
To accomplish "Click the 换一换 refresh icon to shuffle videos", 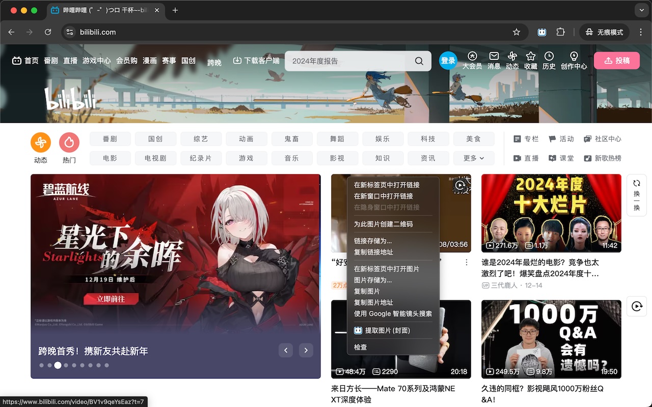I will 636,184.
